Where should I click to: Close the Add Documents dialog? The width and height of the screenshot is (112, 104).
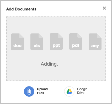click(104, 8)
